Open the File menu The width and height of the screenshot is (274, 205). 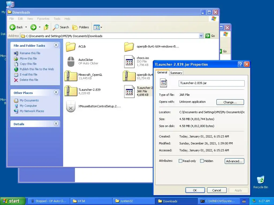click(x=12, y=19)
